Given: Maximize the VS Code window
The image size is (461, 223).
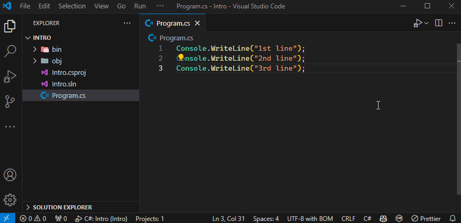Looking at the screenshot, I should point(427,6).
